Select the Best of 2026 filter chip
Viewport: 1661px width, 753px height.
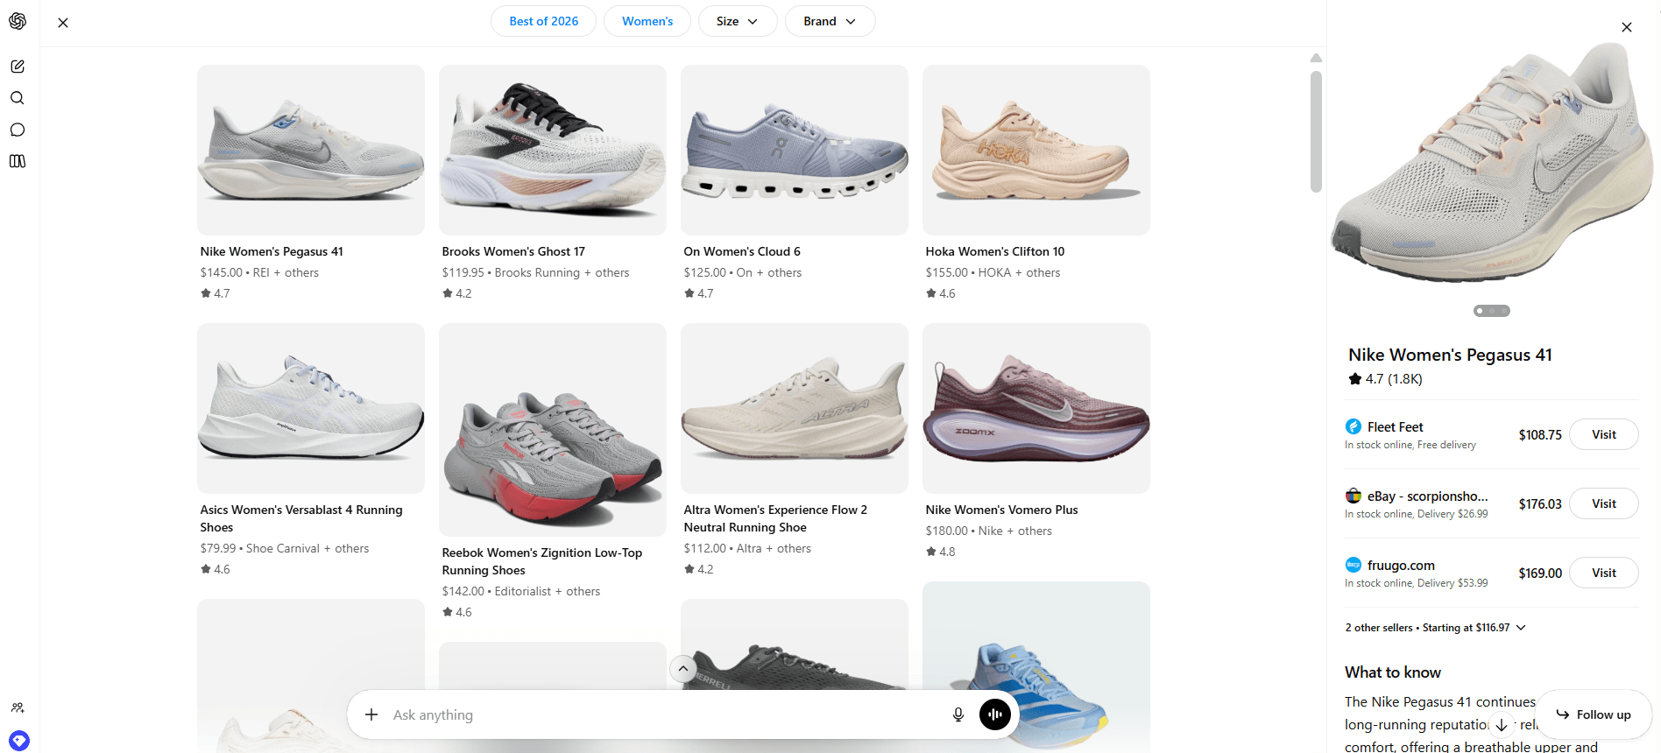point(543,21)
